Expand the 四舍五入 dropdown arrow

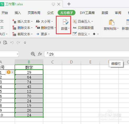coord(92,21)
